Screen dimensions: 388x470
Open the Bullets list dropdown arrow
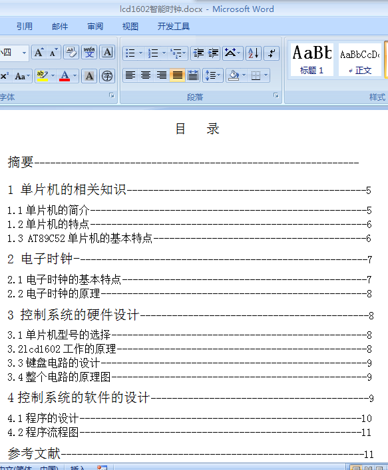point(140,53)
